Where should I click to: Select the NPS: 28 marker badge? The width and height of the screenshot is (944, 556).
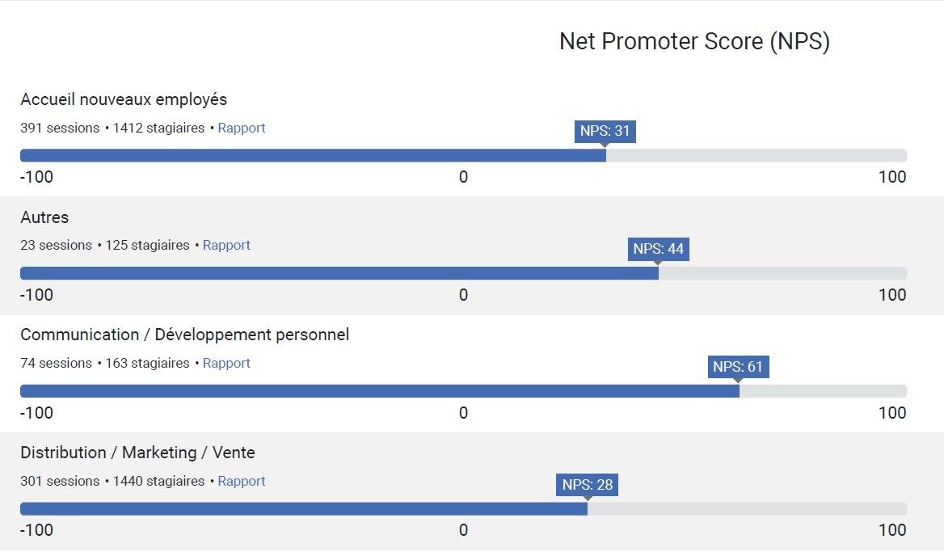588,485
